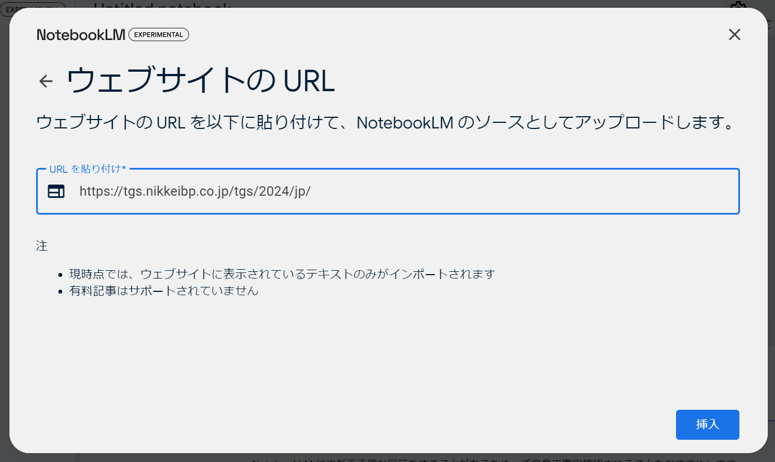Screen dimensions: 775x462
Task: Go back using the left arrow
Action: (x=46, y=81)
